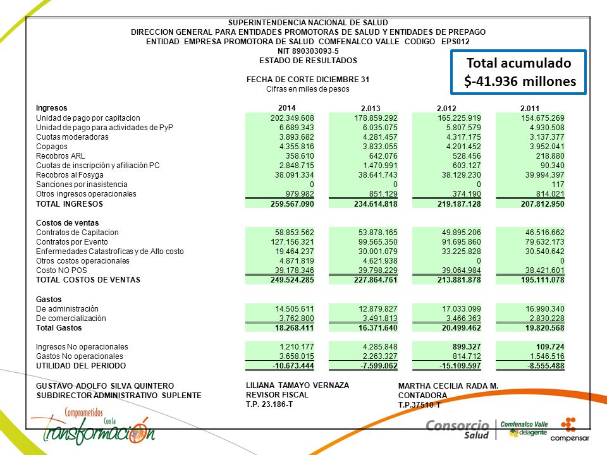Select 'FECHA DE CORTE DICIEMBRE 31' text

[308, 80]
